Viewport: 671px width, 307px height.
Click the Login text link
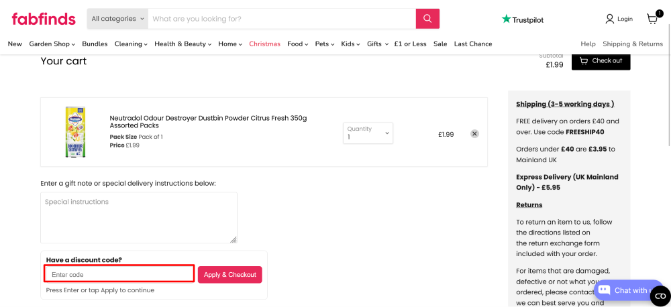[x=625, y=19]
